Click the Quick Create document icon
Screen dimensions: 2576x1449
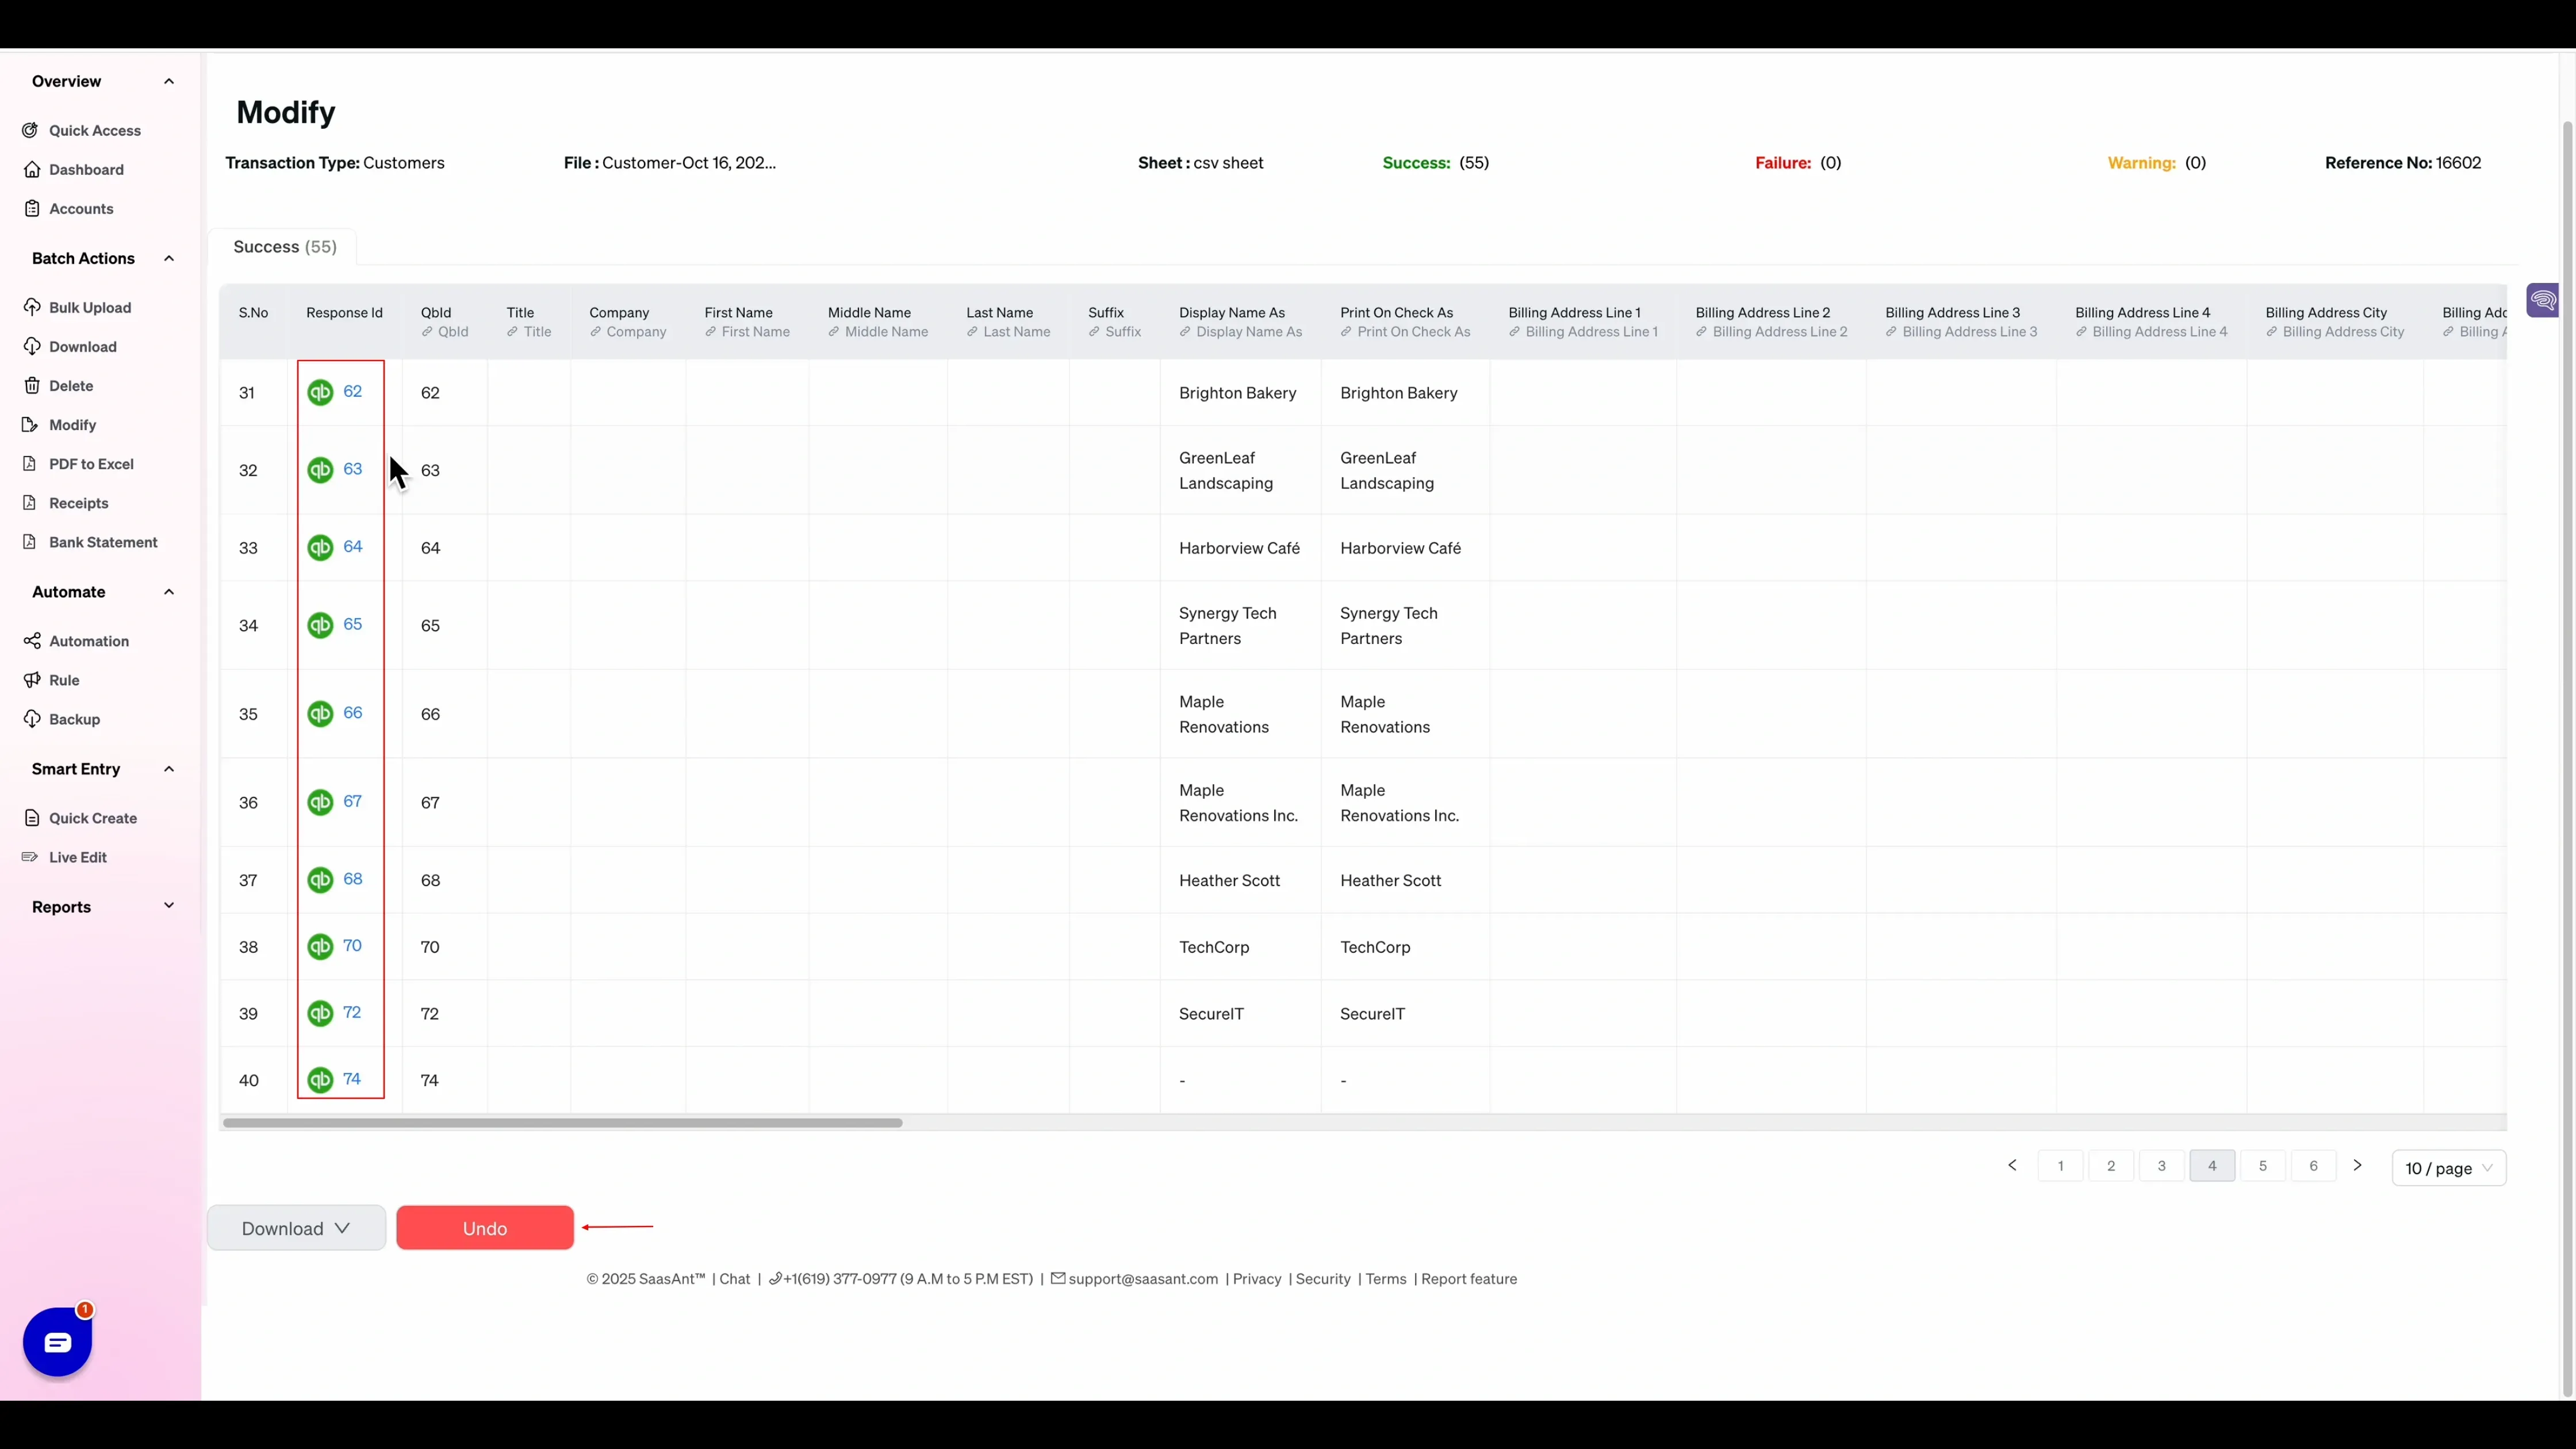(31, 817)
